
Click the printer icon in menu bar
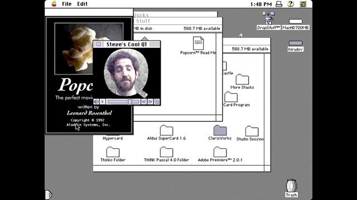279,4
